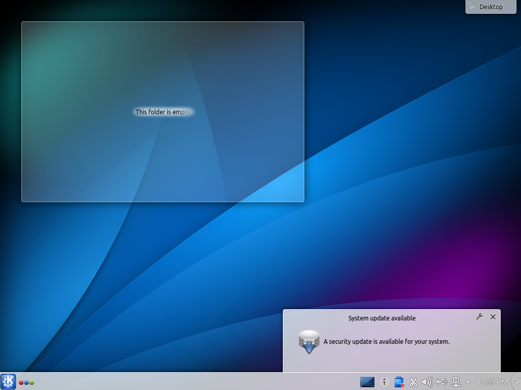Open the Desktop toolbox in top-right corner
The width and height of the screenshot is (521, 390).
(490, 7)
